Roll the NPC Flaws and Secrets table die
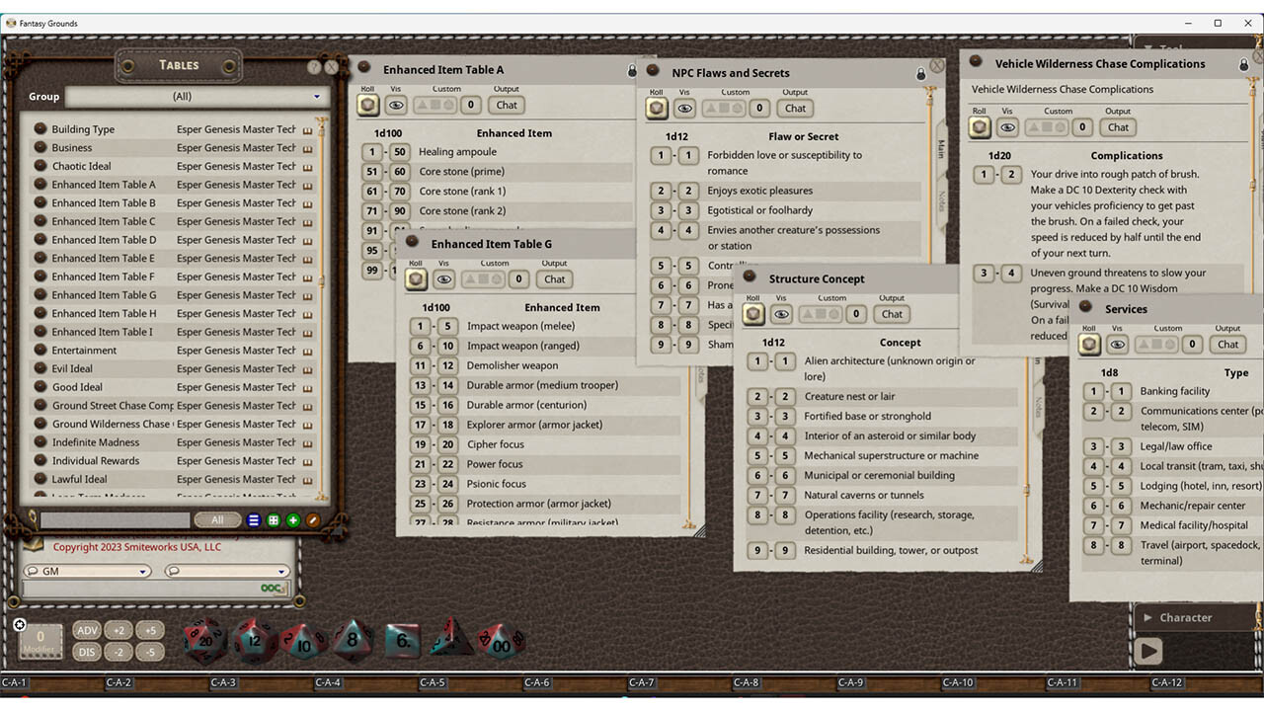Screen dimensions: 1264x711 click(656, 108)
